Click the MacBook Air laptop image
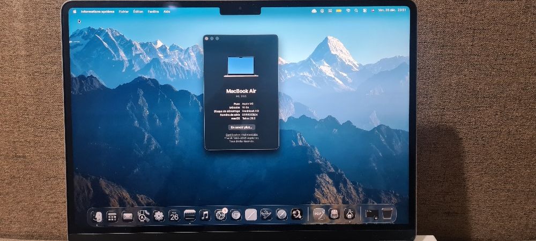This screenshot has height=241, width=536. (241, 66)
